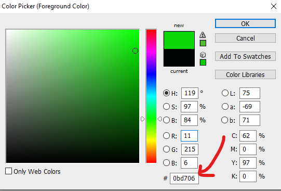Select the L lightness radio button
The height and width of the screenshot is (191, 281).
click(x=225, y=93)
